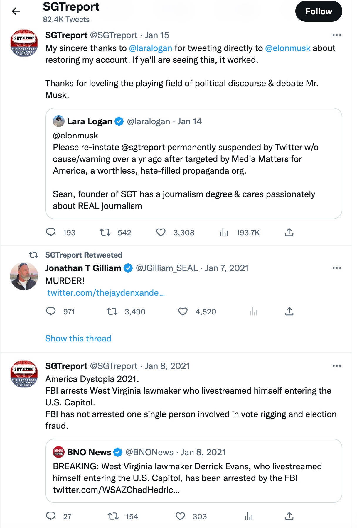357x528 pixels.
Task: Click Lara Logan's blue verified badge
Action: 119,121
